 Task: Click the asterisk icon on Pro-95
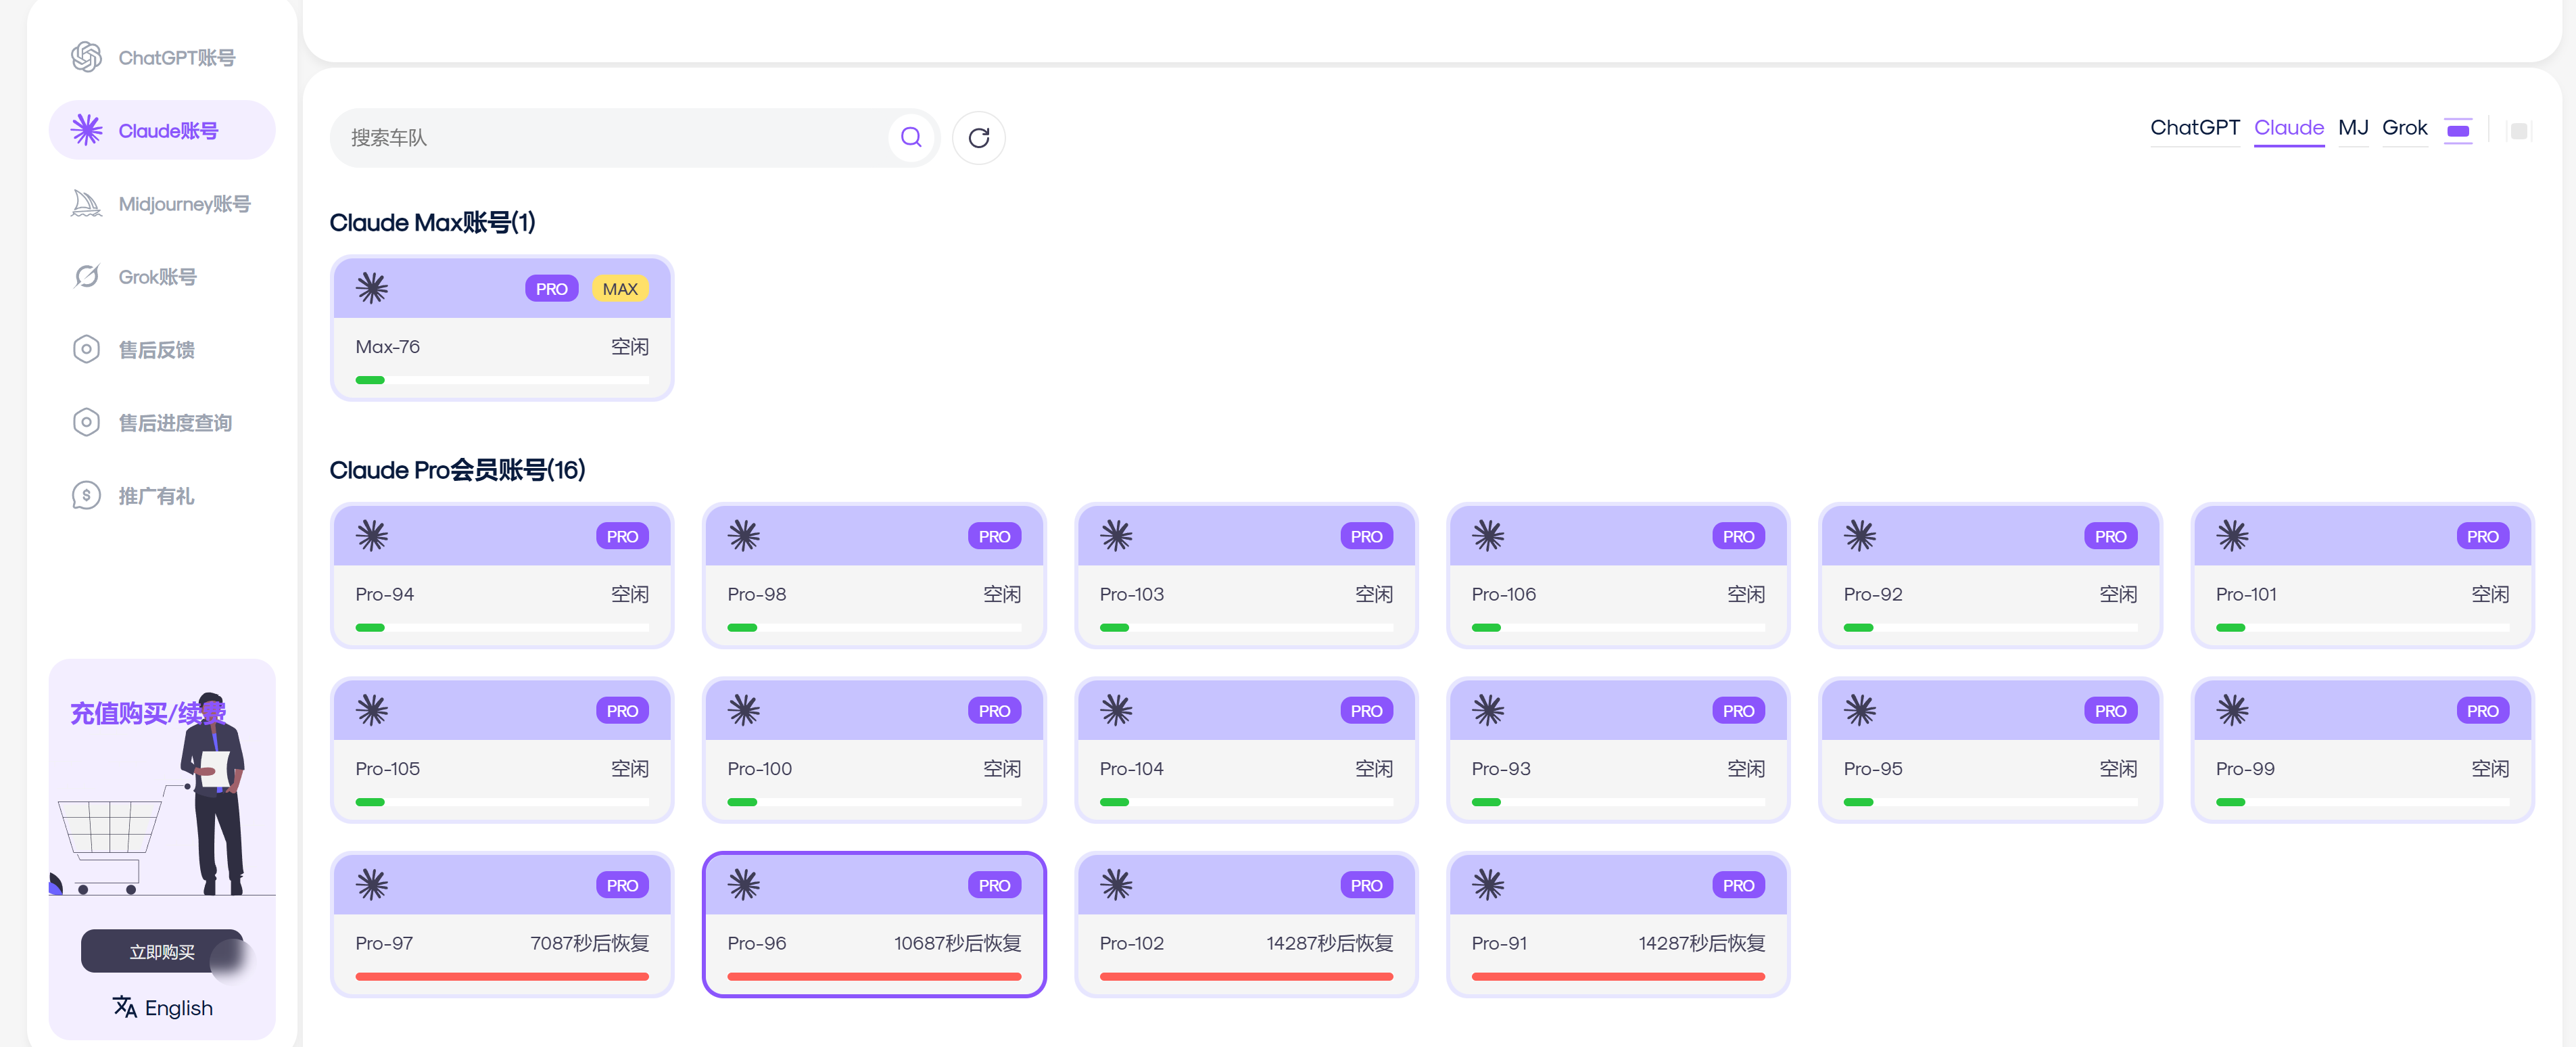tap(1860, 710)
